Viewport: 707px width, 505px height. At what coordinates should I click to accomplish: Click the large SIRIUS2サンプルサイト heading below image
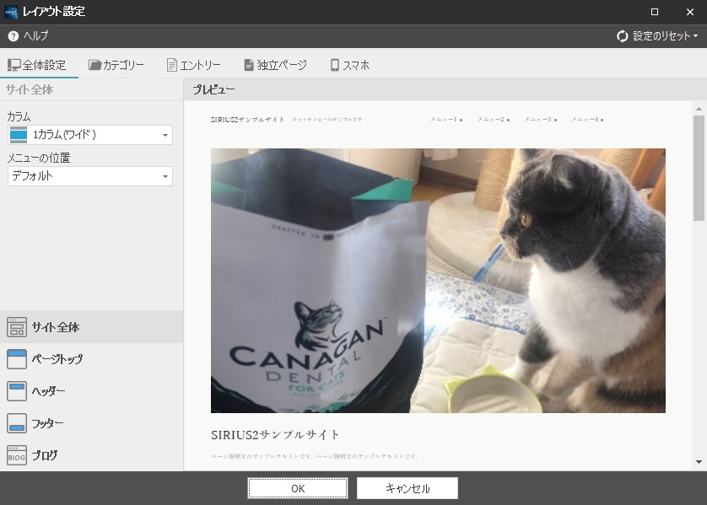(275, 435)
